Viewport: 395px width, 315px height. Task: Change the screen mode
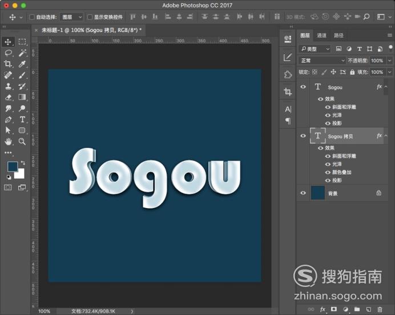(22, 188)
